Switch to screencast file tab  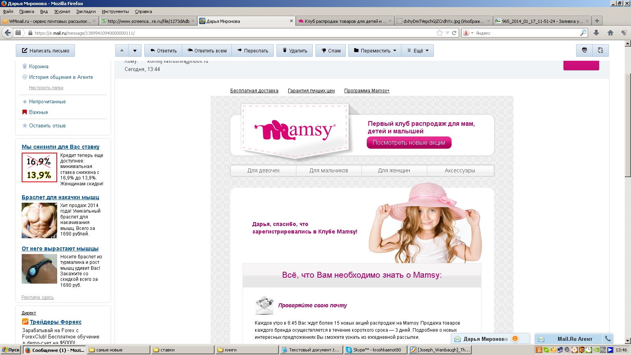tap(148, 21)
